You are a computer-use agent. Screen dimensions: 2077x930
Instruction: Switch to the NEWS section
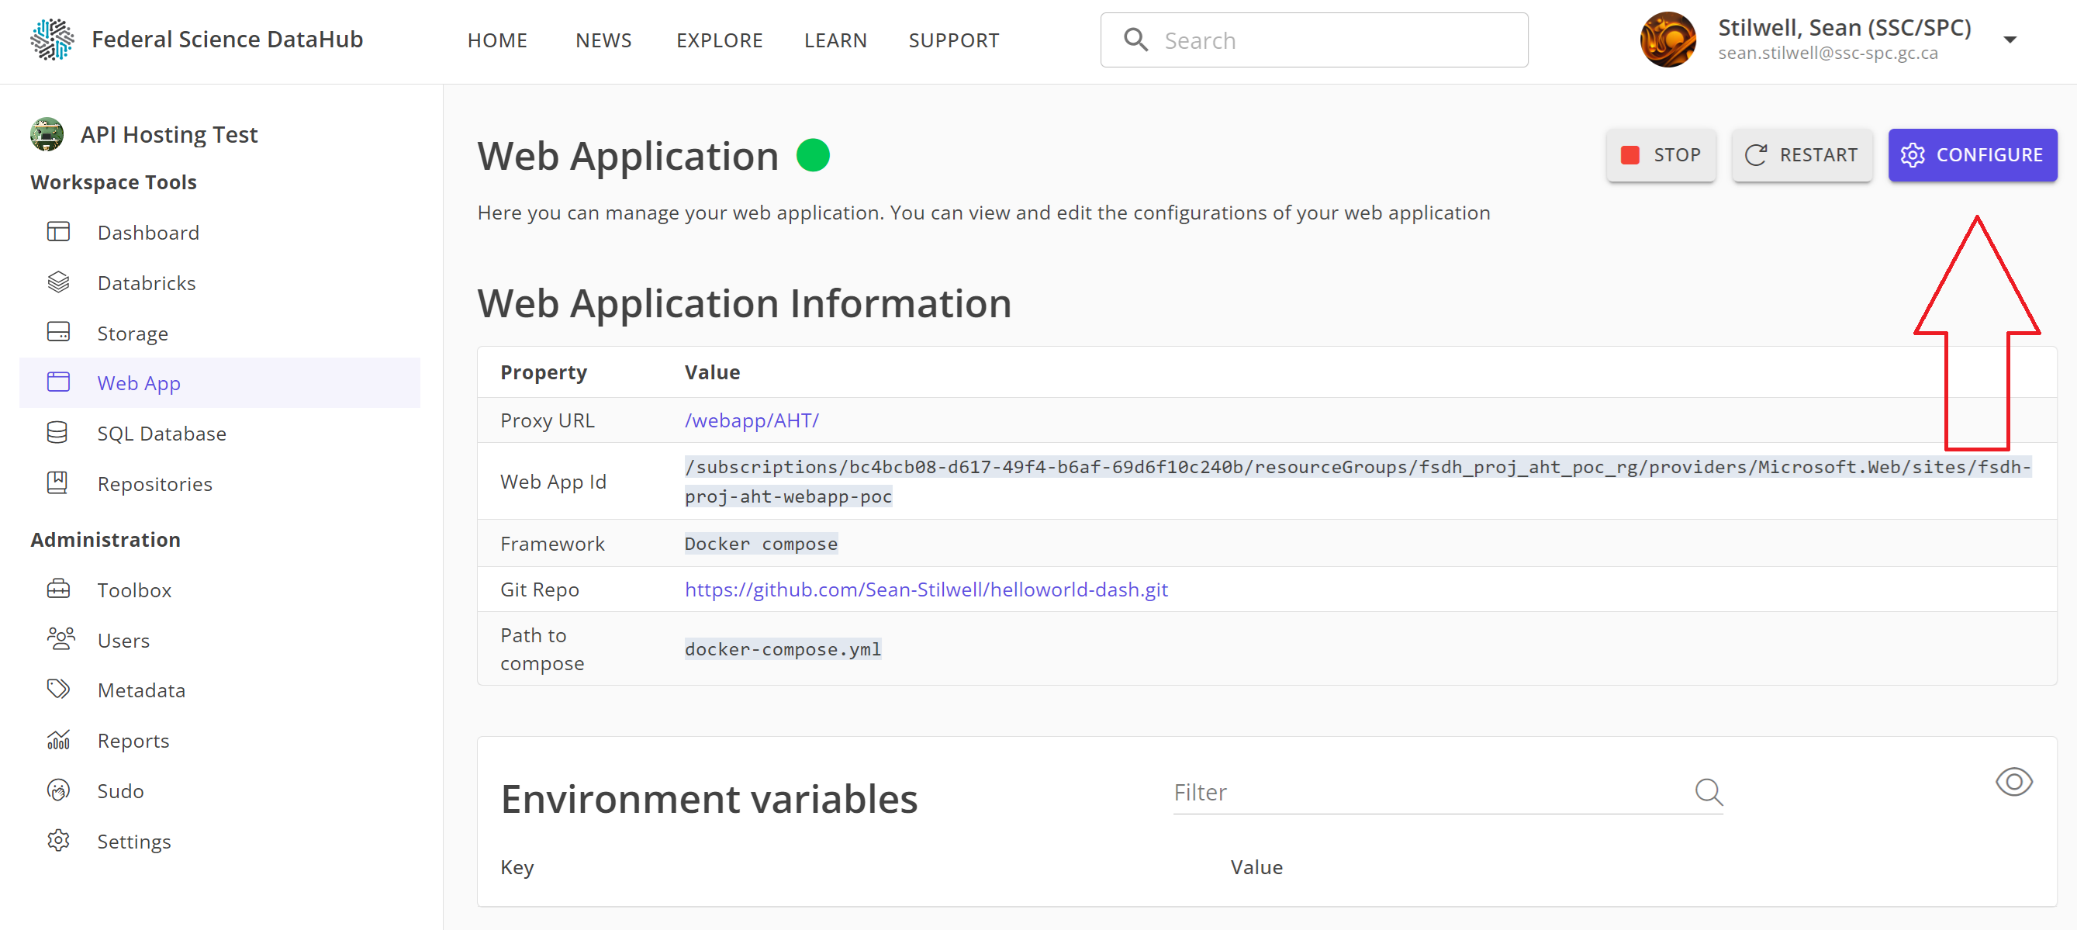click(x=603, y=40)
